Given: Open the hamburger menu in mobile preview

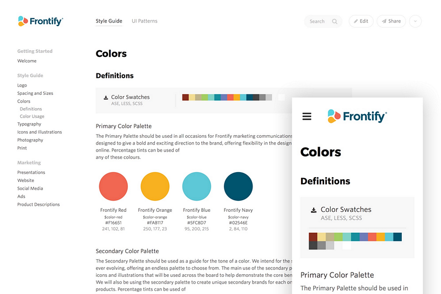Looking at the screenshot, I should pyautogui.click(x=306, y=116).
